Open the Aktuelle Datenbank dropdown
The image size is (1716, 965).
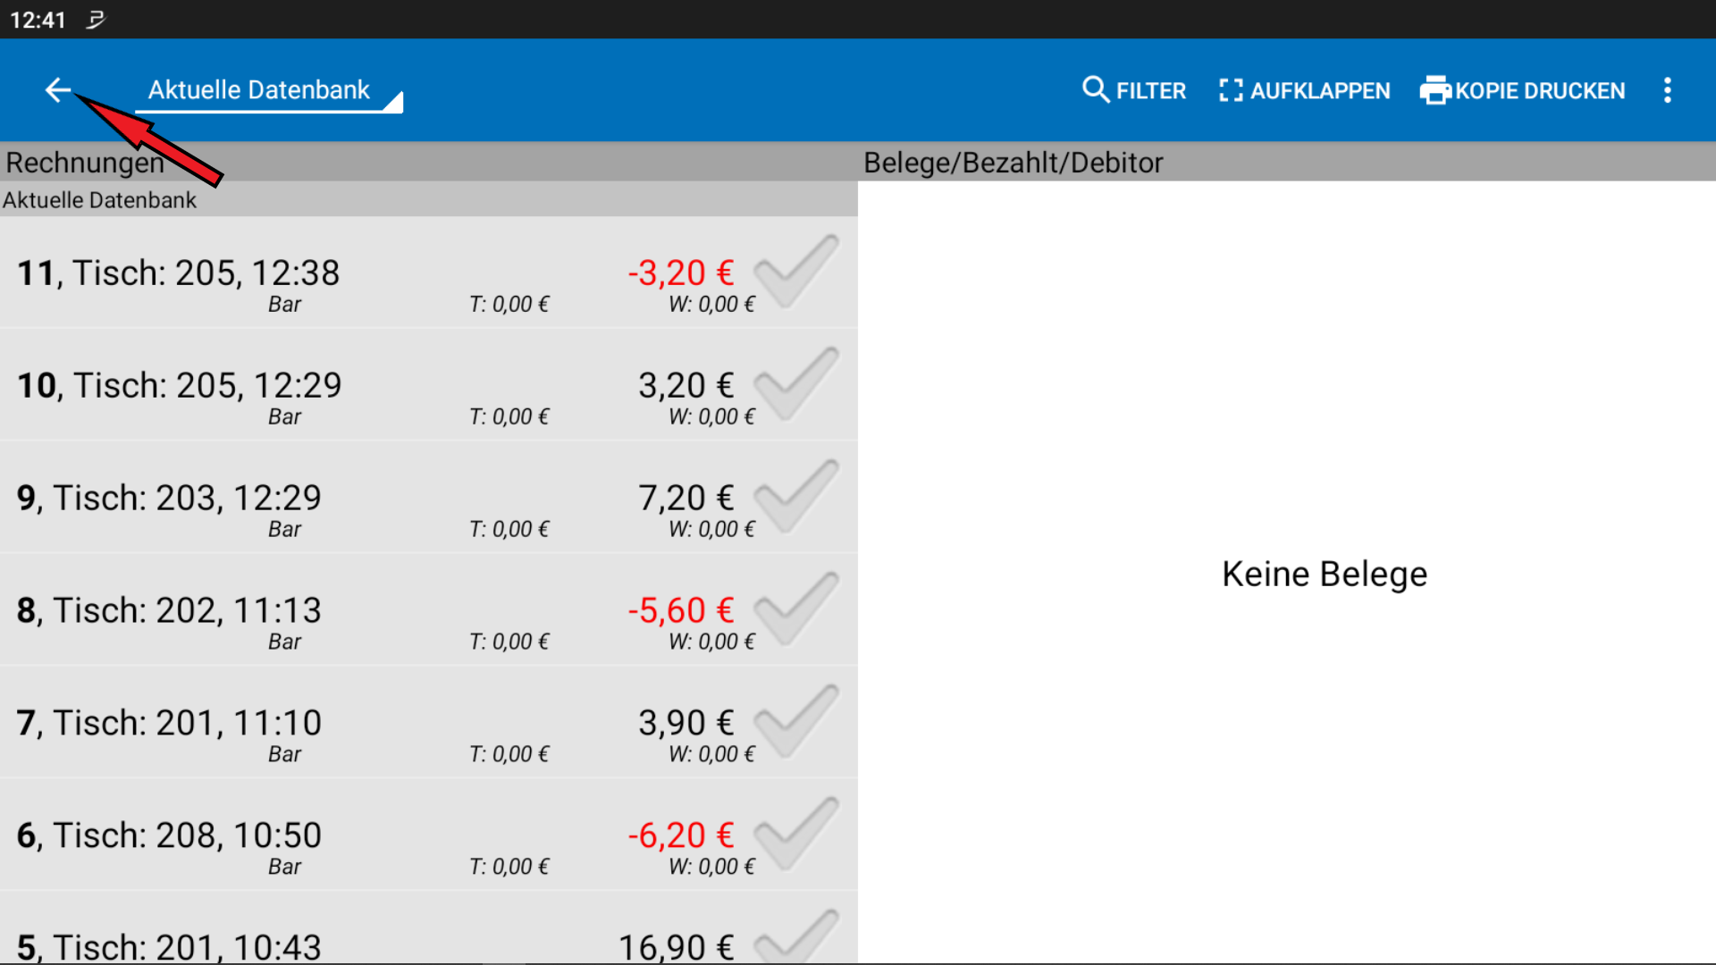click(x=258, y=89)
